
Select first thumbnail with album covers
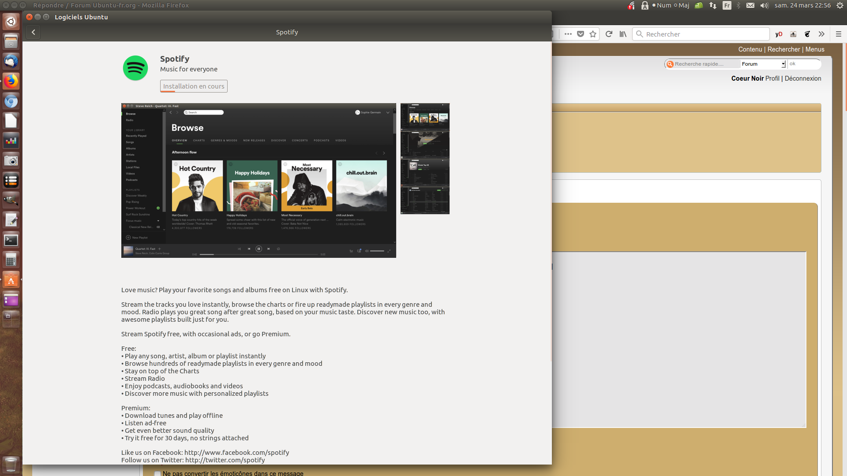pyautogui.click(x=425, y=117)
